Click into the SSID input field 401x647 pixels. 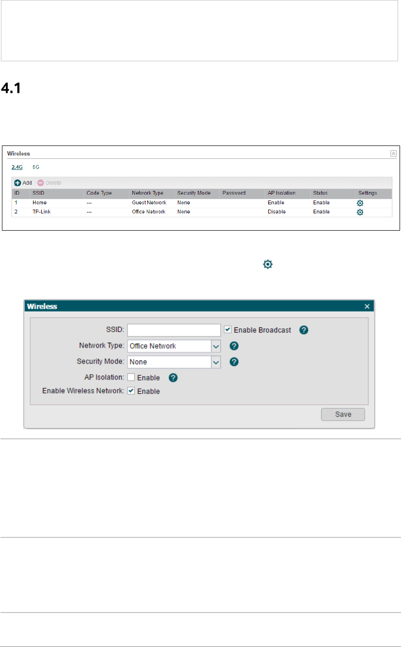(x=174, y=330)
